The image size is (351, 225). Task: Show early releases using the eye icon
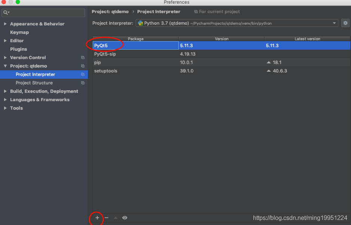point(125,218)
